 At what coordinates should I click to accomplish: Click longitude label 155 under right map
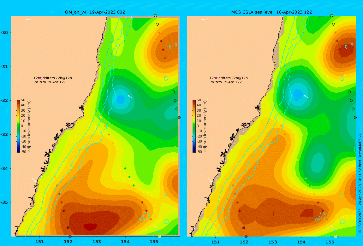tap(330, 242)
